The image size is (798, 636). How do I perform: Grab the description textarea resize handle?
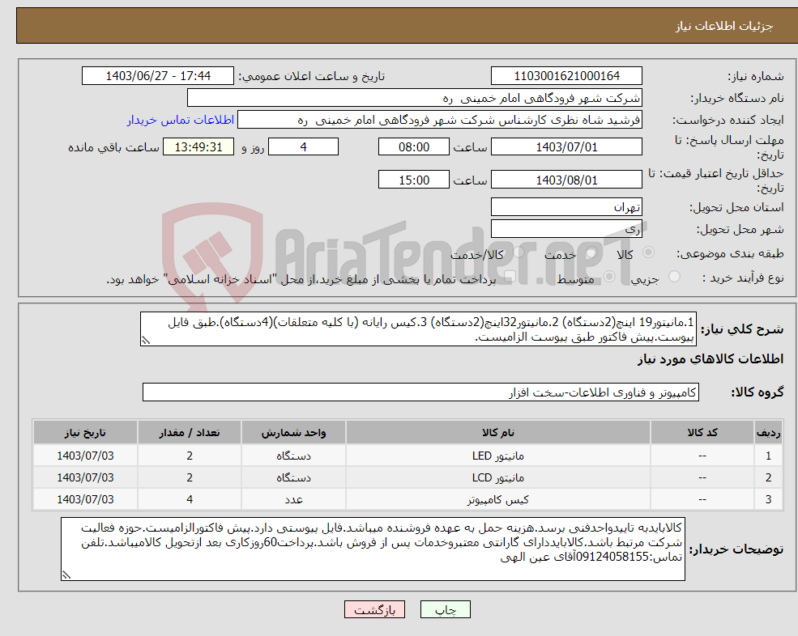tap(146, 341)
